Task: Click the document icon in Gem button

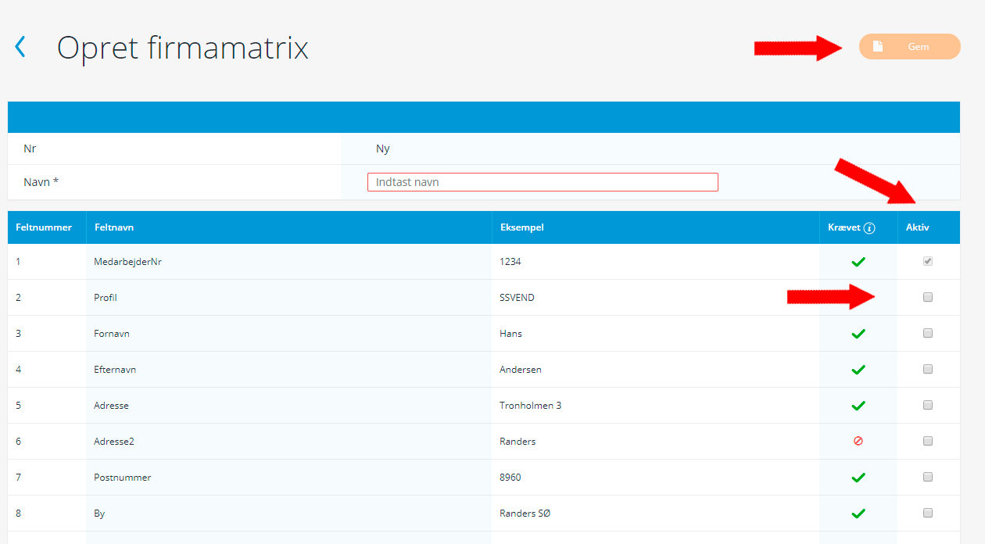Action: pyautogui.click(x=878, y=47)
